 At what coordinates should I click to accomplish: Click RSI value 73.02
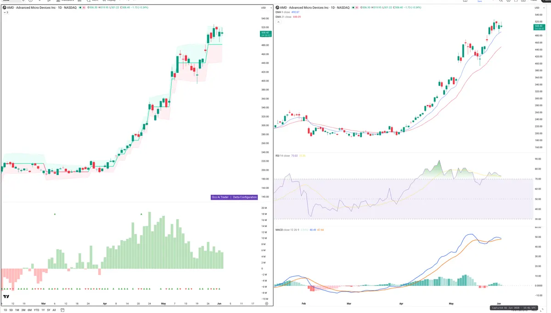(294, 156)
